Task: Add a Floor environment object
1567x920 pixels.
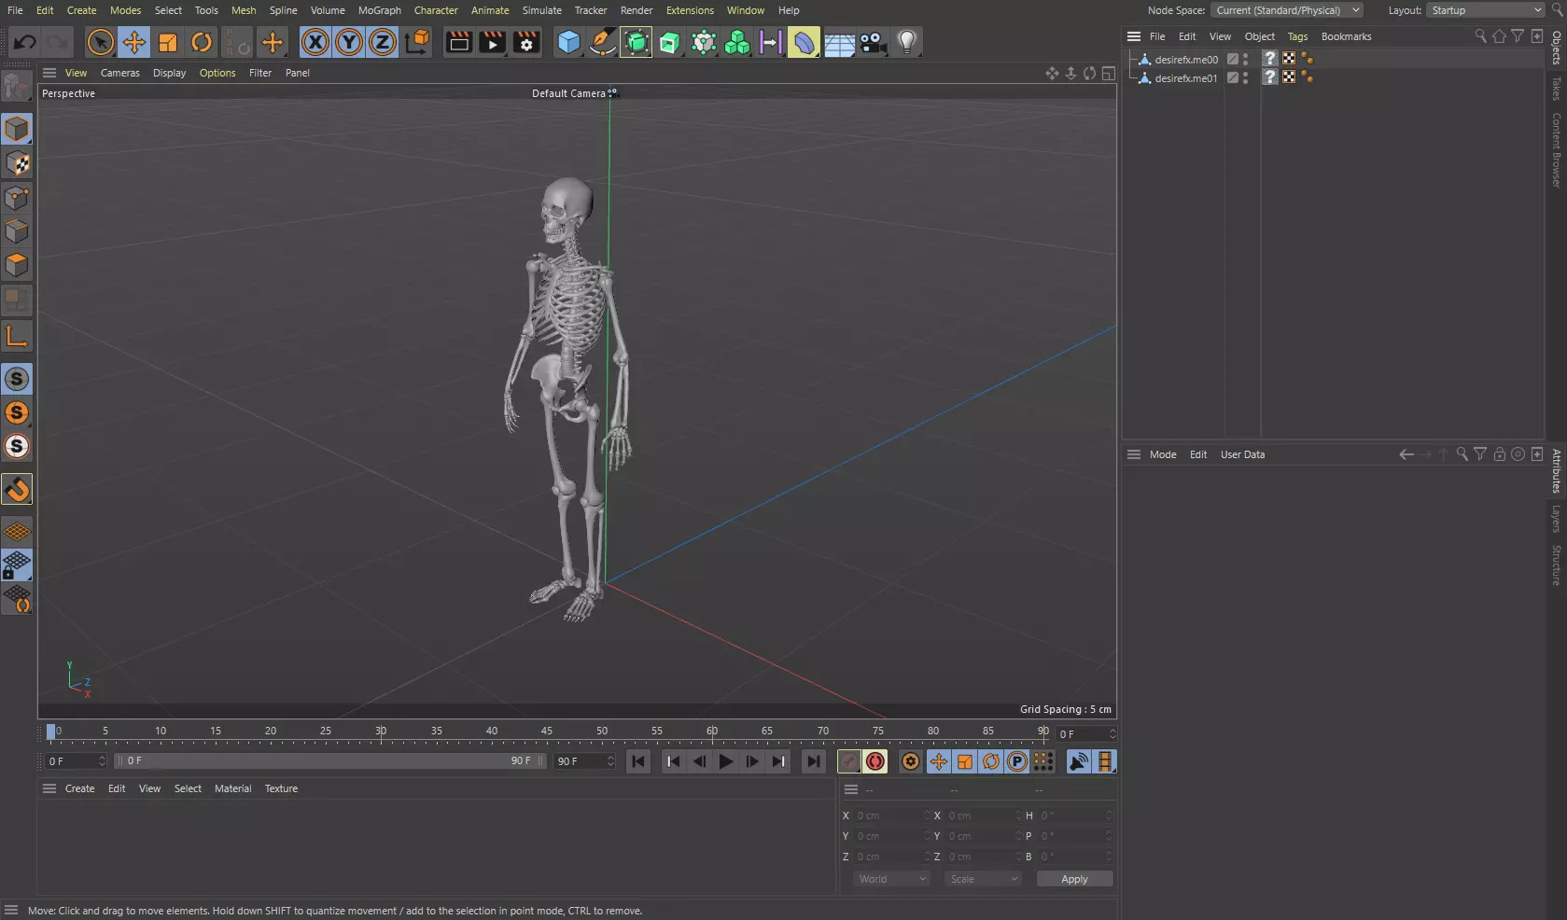Action: [839, 42]
